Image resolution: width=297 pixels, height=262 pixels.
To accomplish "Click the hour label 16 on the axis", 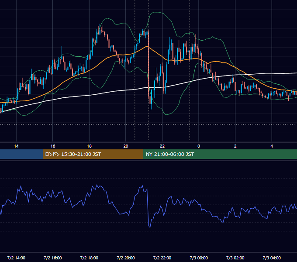I will pos(53,146).
